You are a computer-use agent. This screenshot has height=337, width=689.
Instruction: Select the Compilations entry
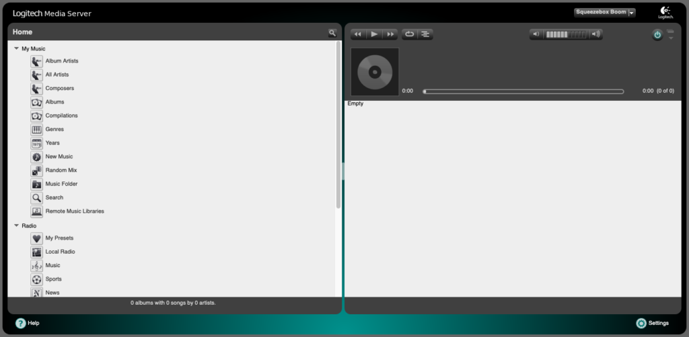[x=61, y=116]
